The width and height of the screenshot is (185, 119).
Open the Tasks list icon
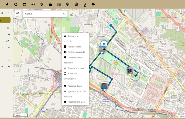tap(59, 4)
